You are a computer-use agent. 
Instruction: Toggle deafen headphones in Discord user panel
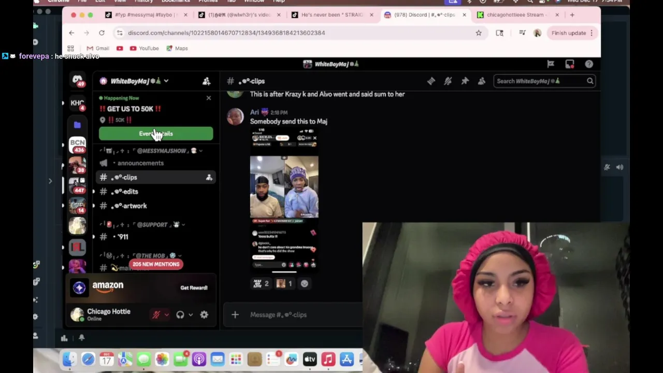pos(180,314)
